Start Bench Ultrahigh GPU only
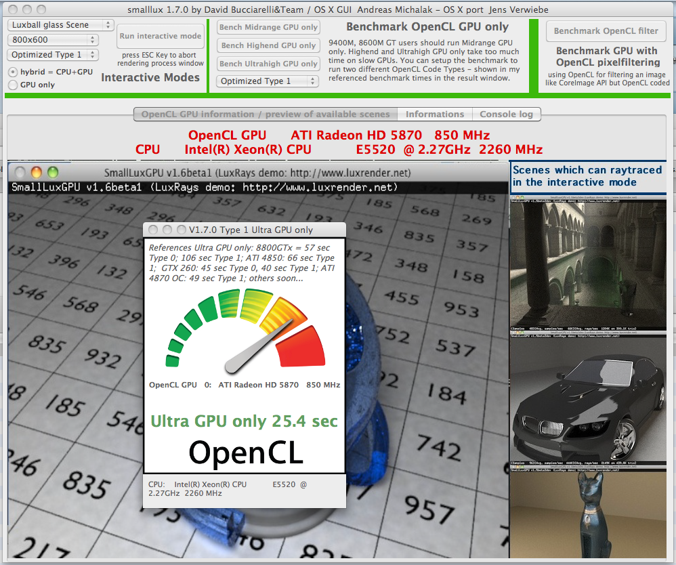Viewport: 676px width, 565px height. [268, 64]
